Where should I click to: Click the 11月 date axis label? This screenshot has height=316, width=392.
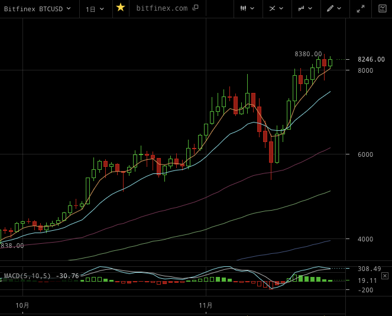(x=206, y=305)
